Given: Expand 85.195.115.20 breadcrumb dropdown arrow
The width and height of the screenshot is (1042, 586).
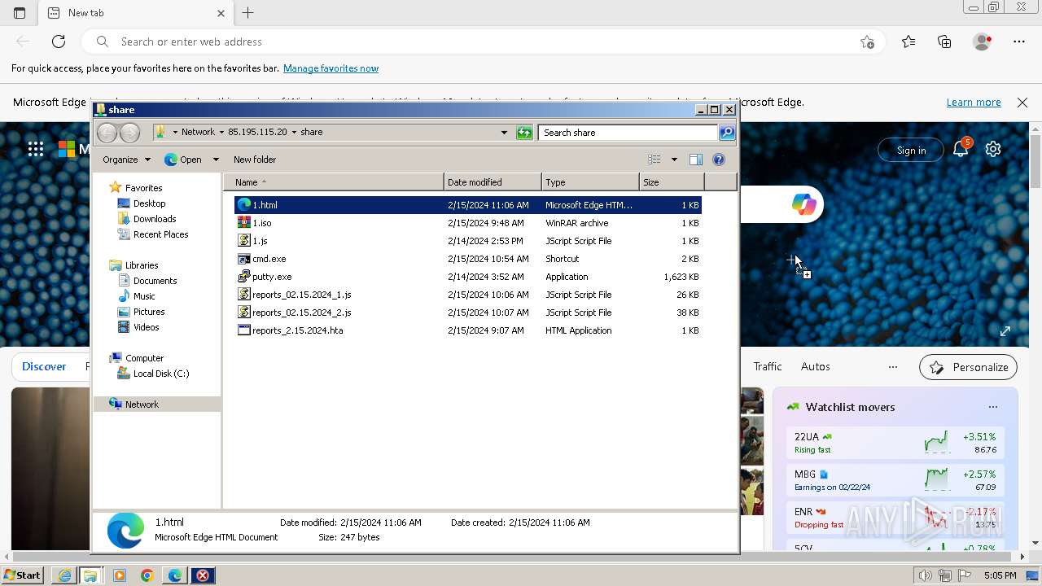Looking at the screenshot, I should click(x=294, y=132).
